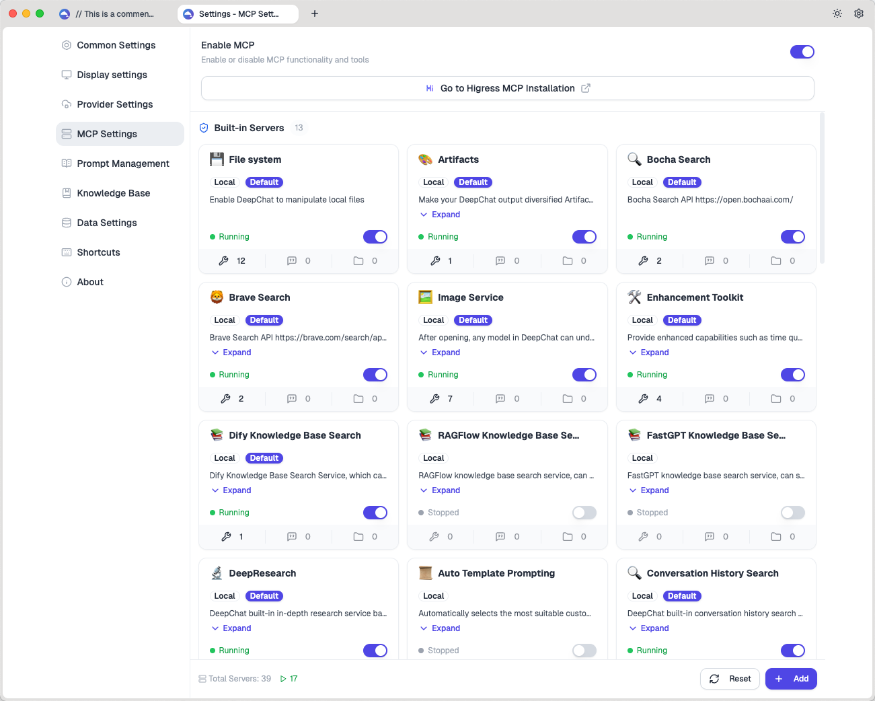Open the About page
The image size is (875, 701).
coord(120,282)
